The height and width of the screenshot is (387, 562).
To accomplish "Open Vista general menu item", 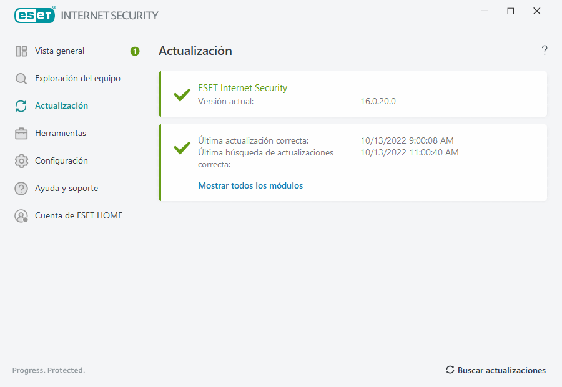I will [x=59, y=51].
